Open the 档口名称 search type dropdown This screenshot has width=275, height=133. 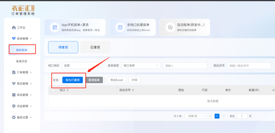pyautogui.click(x=141, y=65)
